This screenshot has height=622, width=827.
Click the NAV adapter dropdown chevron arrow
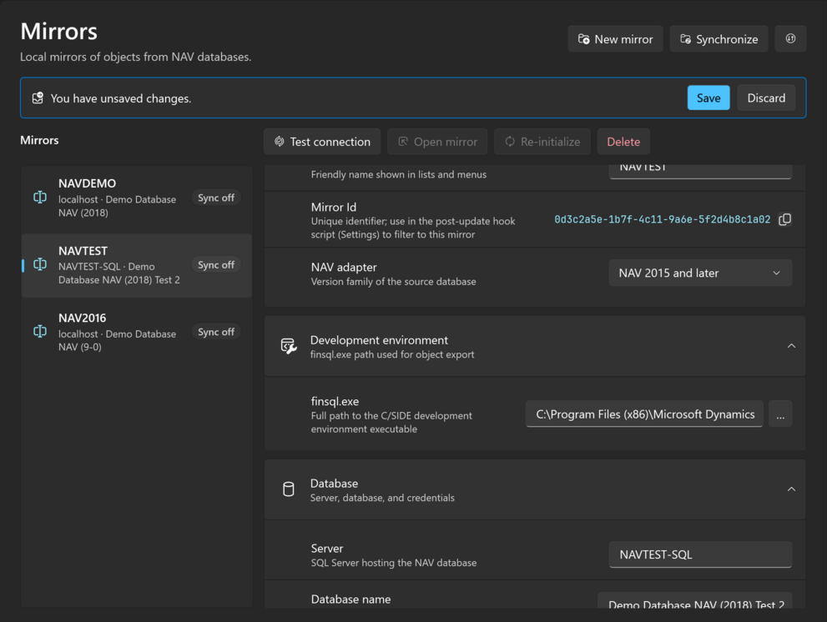point(776,273)
